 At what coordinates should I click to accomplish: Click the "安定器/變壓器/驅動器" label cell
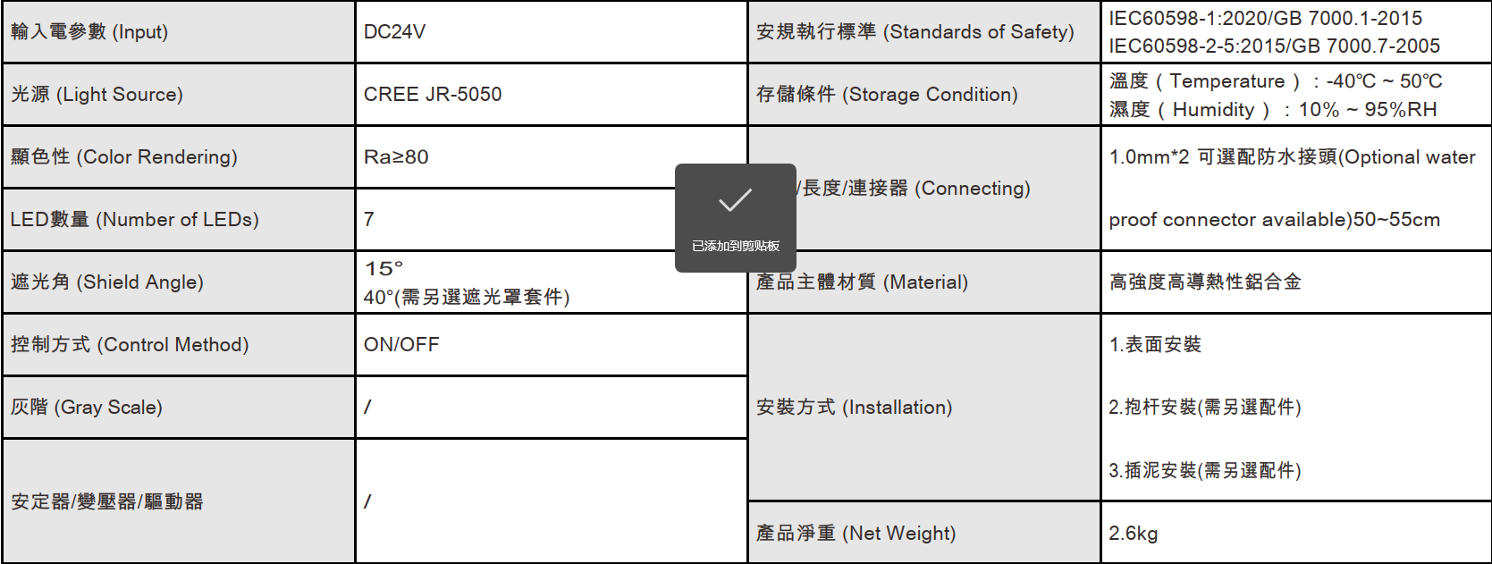click(107, 502)
